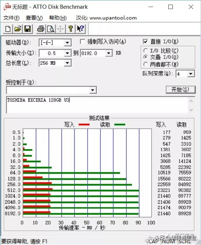Activate context help pointer icon
The image size is (201, 245).
81,29
